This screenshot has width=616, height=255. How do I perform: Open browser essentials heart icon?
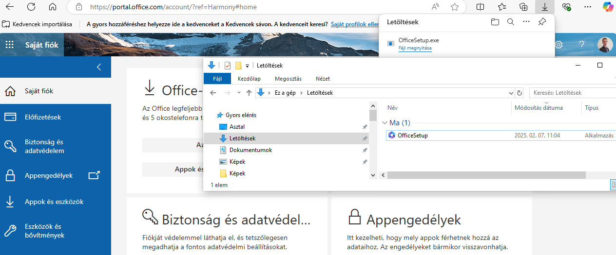pos(566,7)
